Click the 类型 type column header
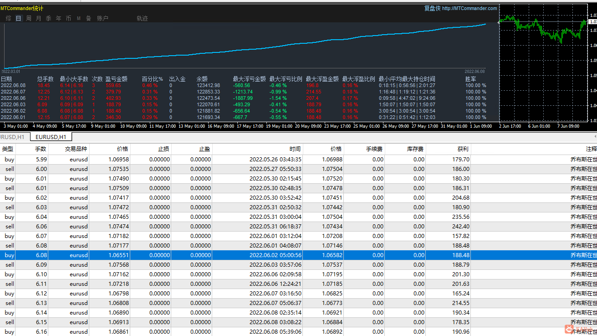597x336 pixels. click(8, 149)
